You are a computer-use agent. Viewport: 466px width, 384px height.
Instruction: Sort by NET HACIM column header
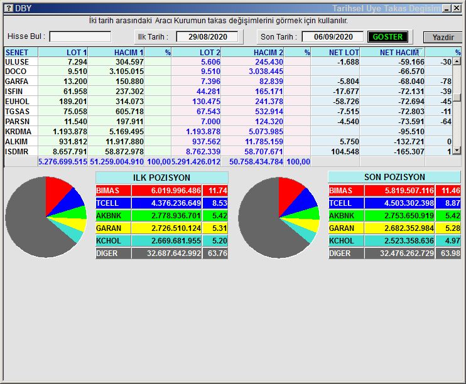[393, 52]
